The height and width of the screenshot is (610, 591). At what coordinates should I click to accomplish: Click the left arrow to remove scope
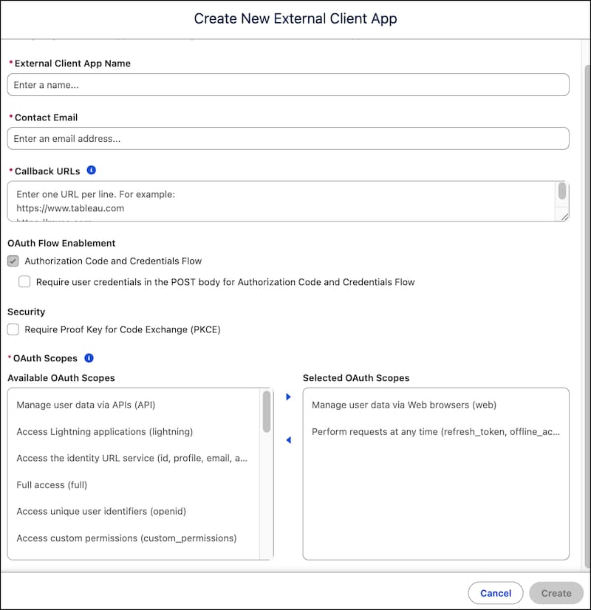288,440
